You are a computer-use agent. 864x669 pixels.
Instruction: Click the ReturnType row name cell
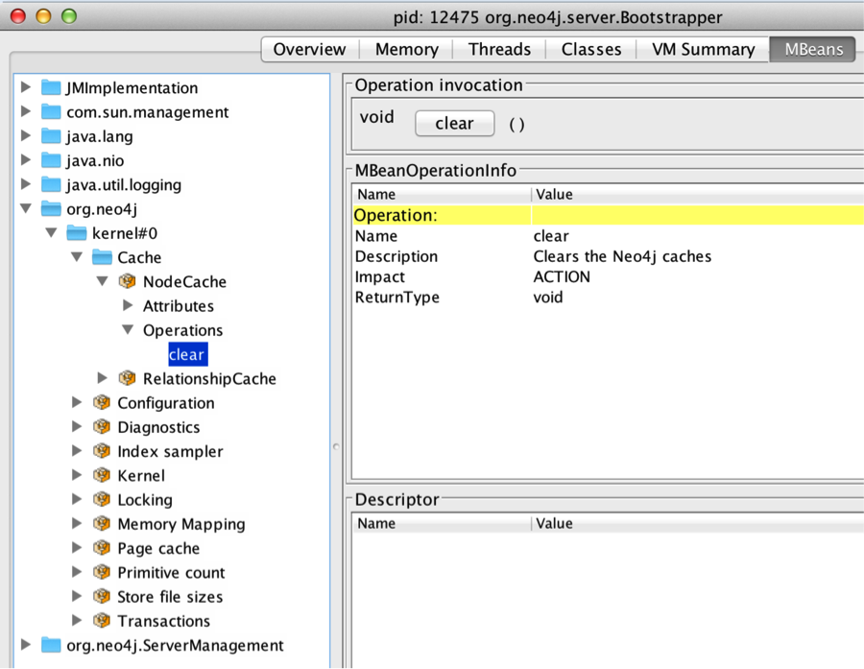(x=396, y=297)
